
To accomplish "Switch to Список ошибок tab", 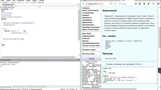I will click(x=19, y=87).
